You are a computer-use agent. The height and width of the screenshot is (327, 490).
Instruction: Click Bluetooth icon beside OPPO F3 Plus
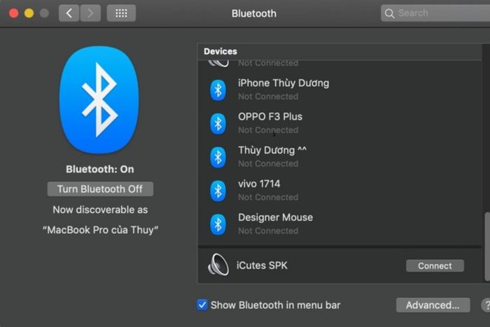[218, 124]
